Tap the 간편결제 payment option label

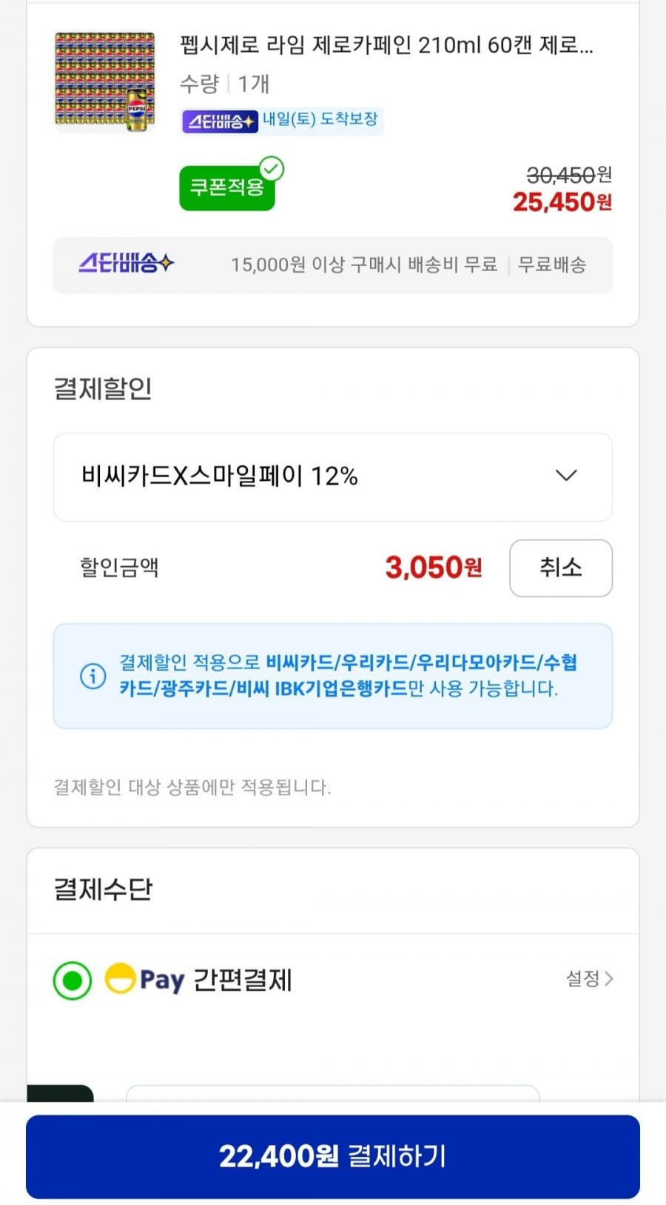243,980
